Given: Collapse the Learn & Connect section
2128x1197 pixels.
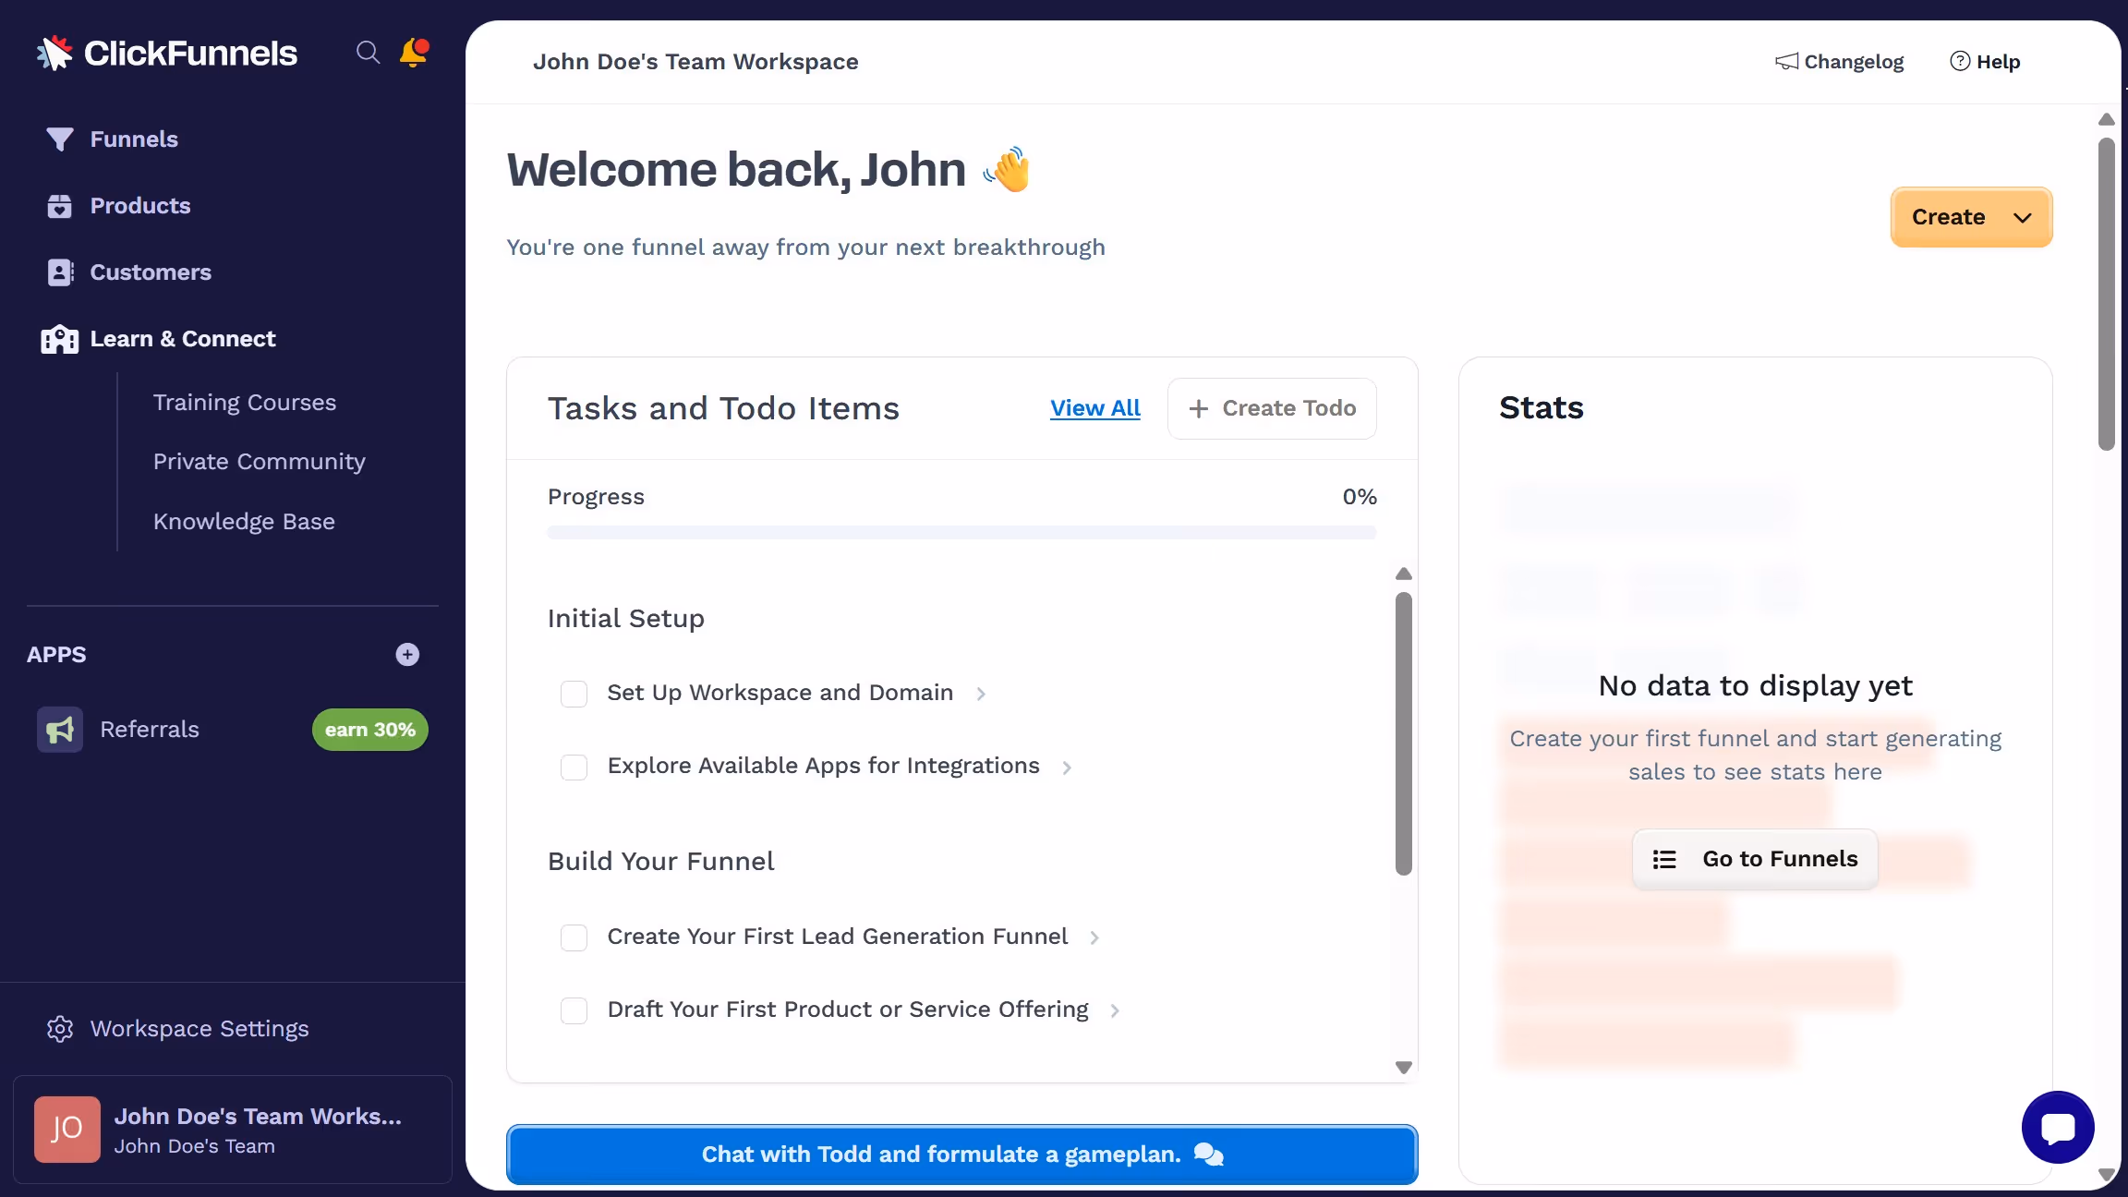Looking at the screenshot, I should click(x=182, y=339).
